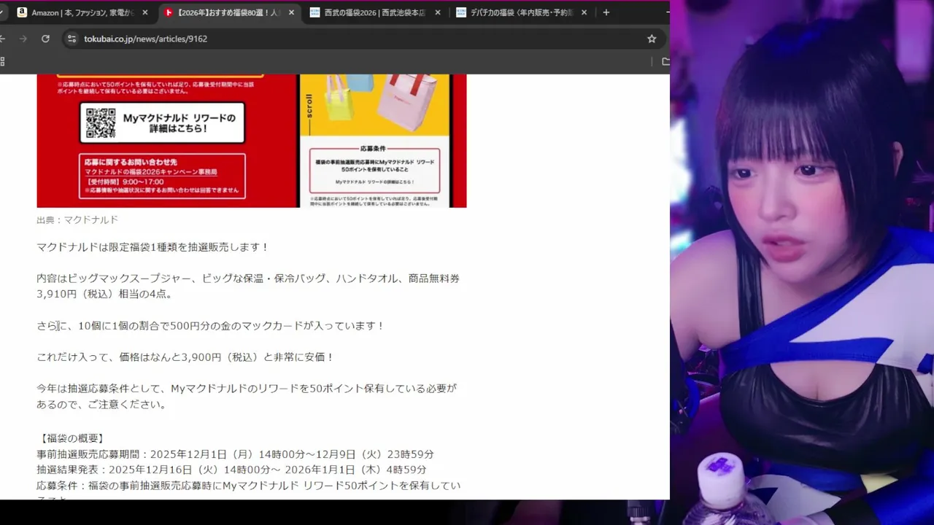Viewport: 934px width, 525px height.
Task: Click the 価格はなんと3,900円 sentence
Action: point(185,357)
